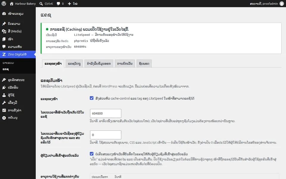Focus the browser cache field showing 0
Viewport: 286px width, 179px height.
[105, 135]
